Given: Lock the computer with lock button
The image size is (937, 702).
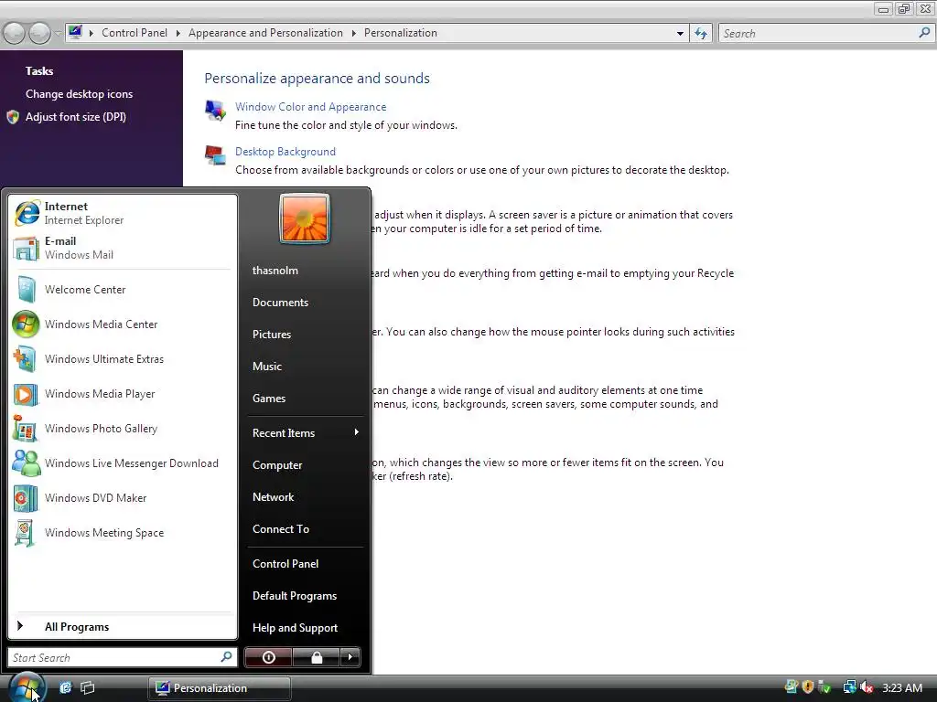Looking at the screenshot, I should 316,657.
